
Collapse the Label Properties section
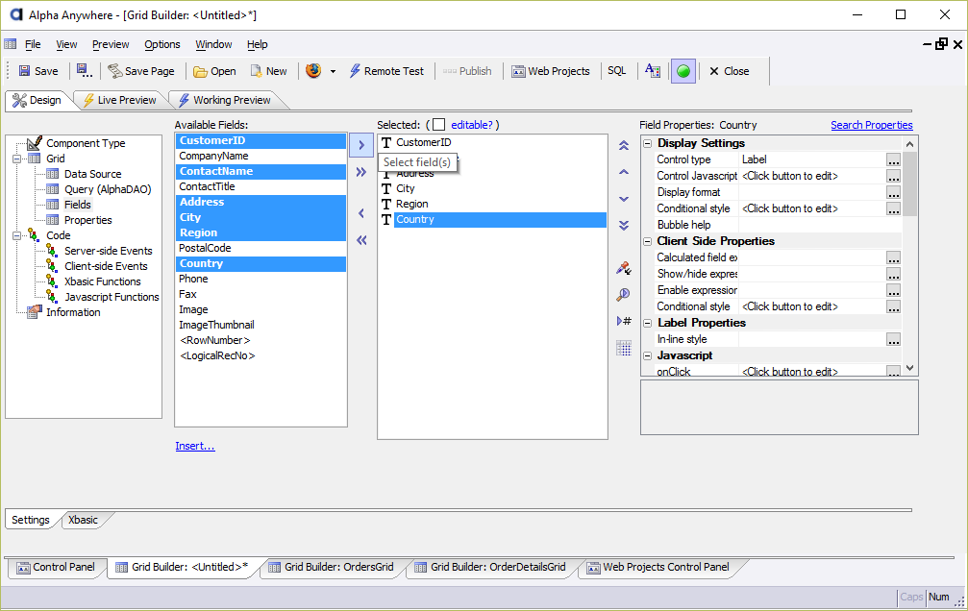click(648, 323)
